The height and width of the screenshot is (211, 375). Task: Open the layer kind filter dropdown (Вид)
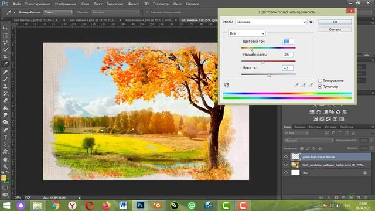point(296,133)
